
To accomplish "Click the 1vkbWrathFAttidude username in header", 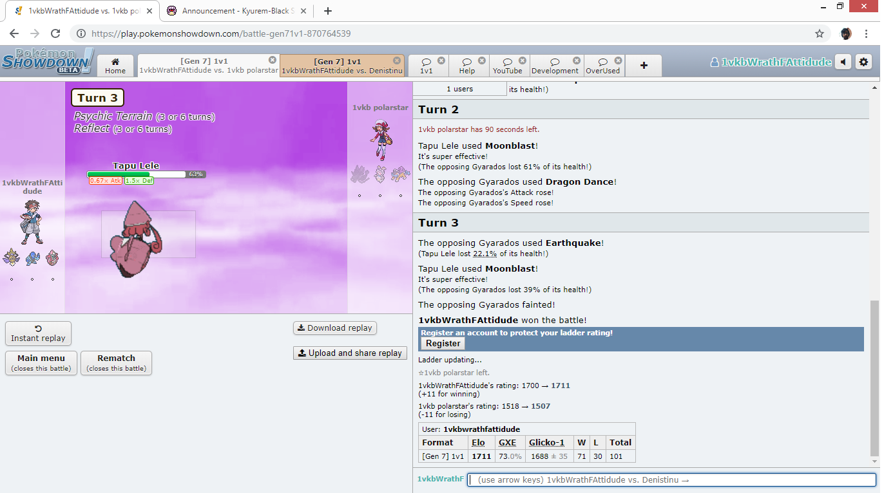I will pos(771,62).
